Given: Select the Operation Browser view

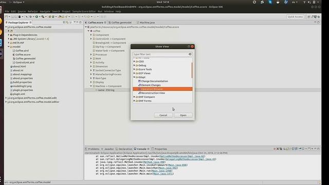Looking at the screenshot, I should click(162, 89).
